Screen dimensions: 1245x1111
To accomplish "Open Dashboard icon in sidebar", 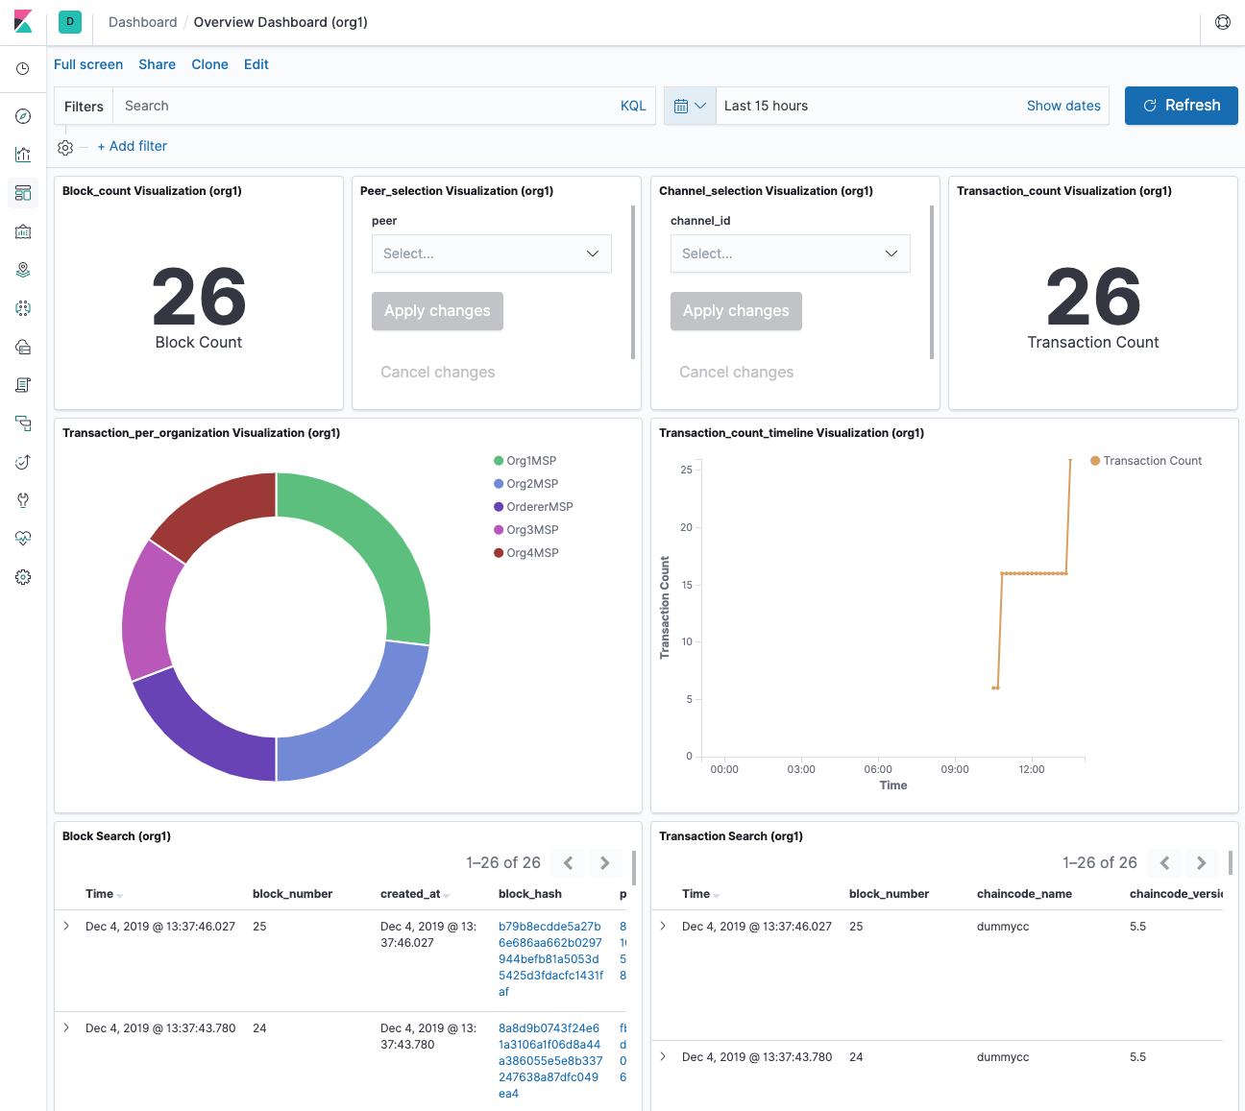I will [x=23, y=193].
